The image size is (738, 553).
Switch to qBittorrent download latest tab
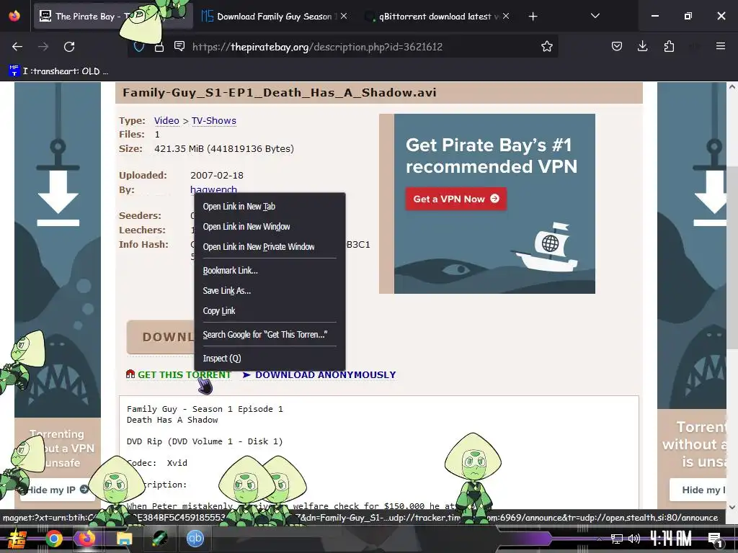click(436, 17)
